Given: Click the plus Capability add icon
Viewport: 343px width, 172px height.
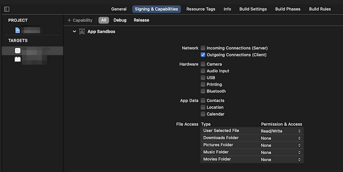Looking at the screenshot, I should point(69,20).
